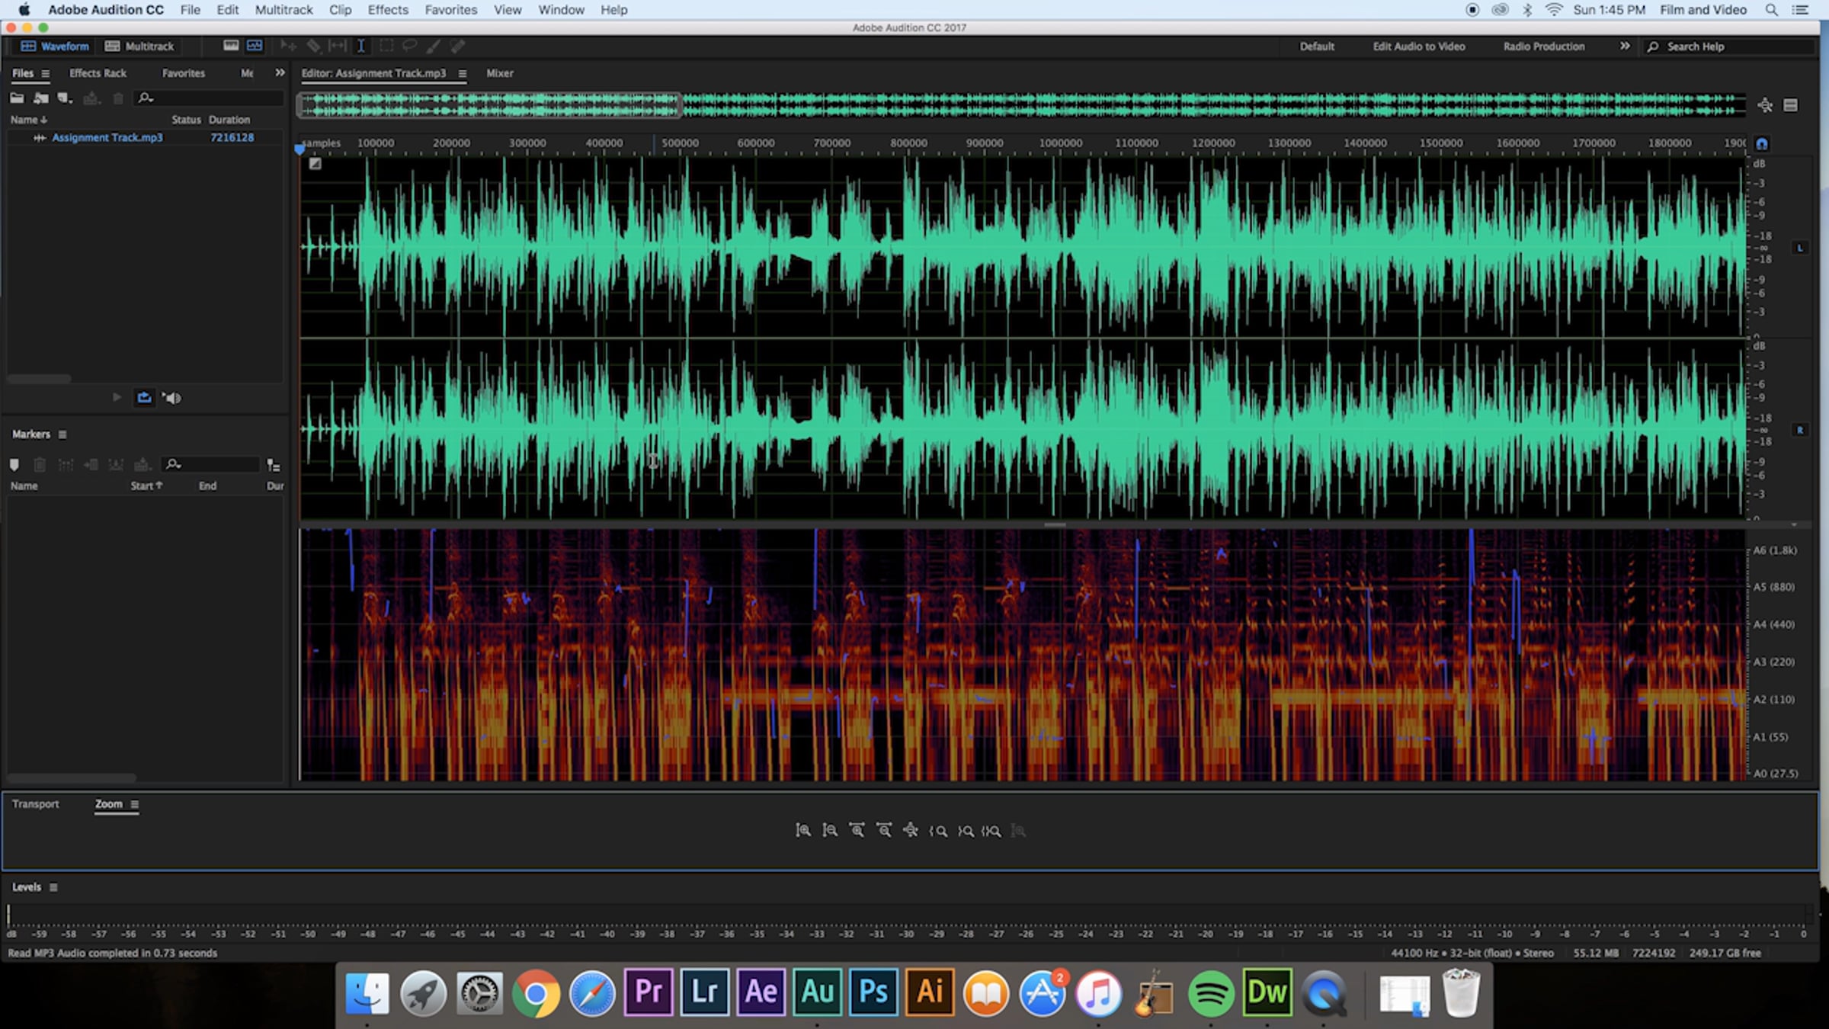Toggle Spectral Frequency Display button
This screenshot has height=1029, width=1829.
[231, 46]
